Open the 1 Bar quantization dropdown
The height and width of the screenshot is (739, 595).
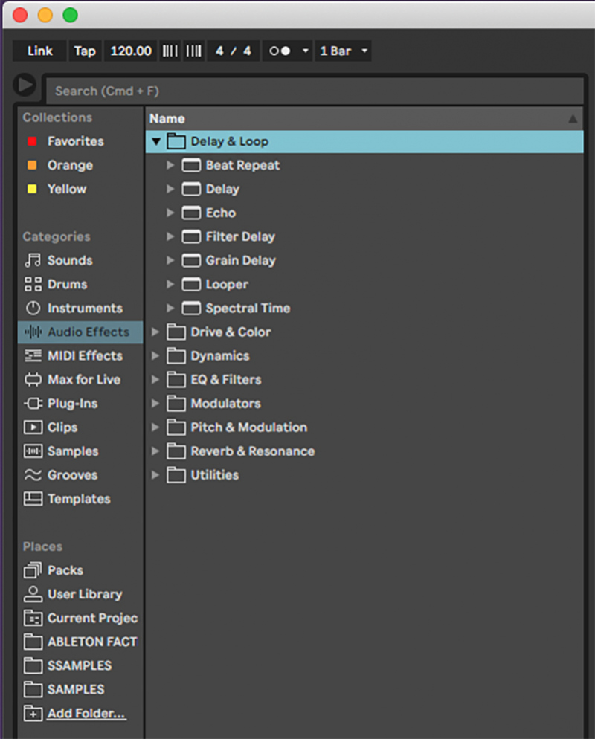pos(343,51)
